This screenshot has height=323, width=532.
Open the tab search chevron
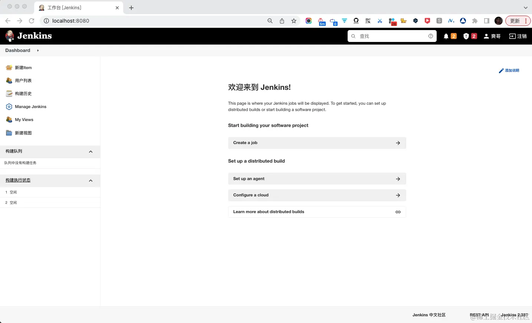[525, 7]
